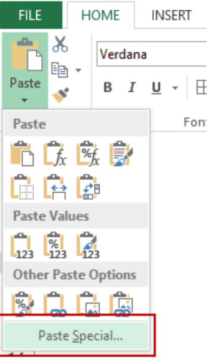Screen dimensions: 208x360
Task: Click the Copy icon in clipboard group
Action: [x=60, y=70]
